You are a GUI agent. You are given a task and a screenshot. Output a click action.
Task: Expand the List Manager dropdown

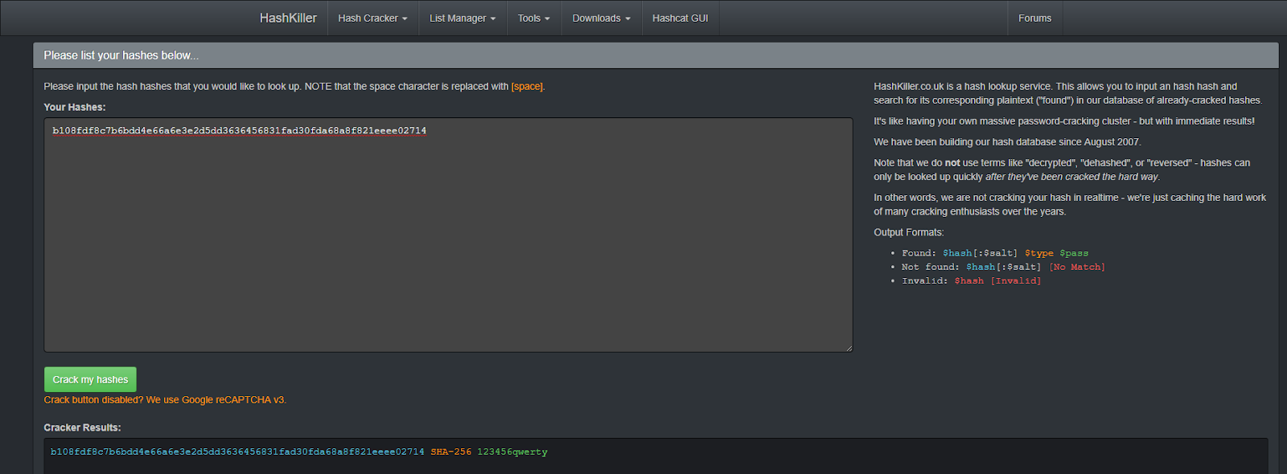(462, 18)
